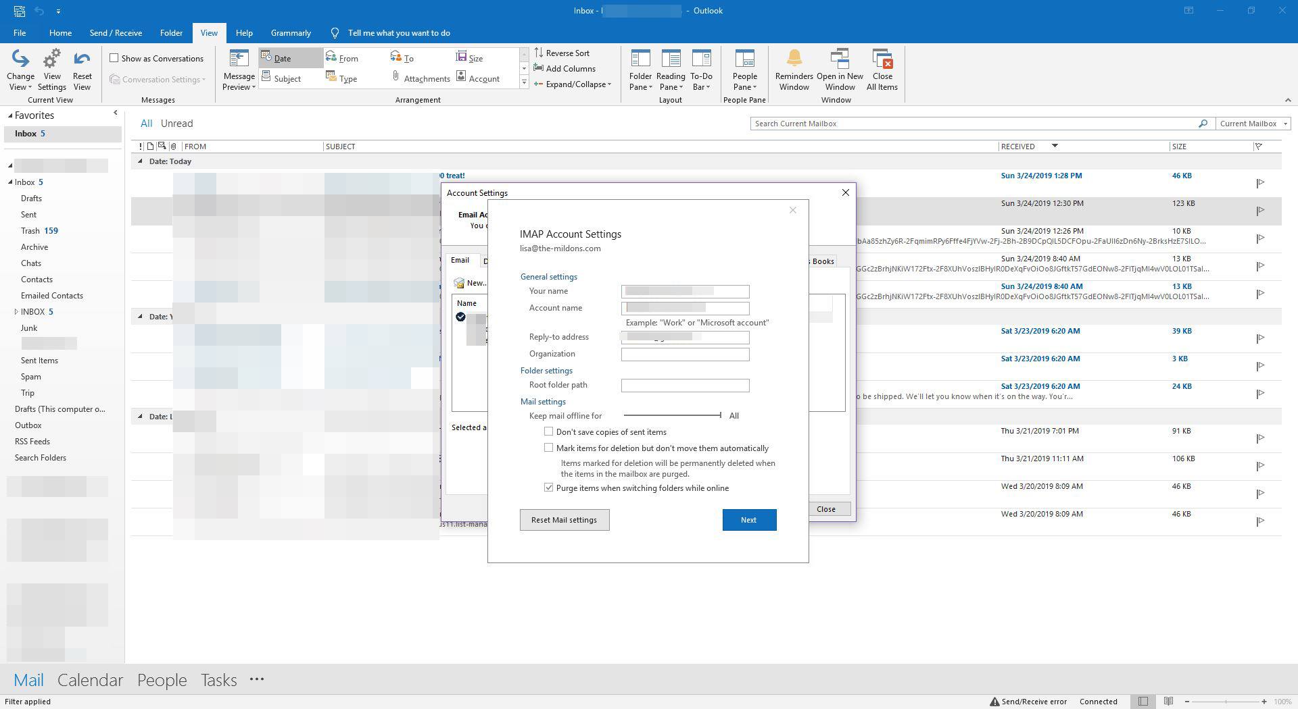This screenshot has height=709, width=1298.
Task: Arrange messages by Attachments
Action: (420, 78)
